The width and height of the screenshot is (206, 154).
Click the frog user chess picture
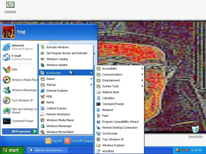coord(8,32)
